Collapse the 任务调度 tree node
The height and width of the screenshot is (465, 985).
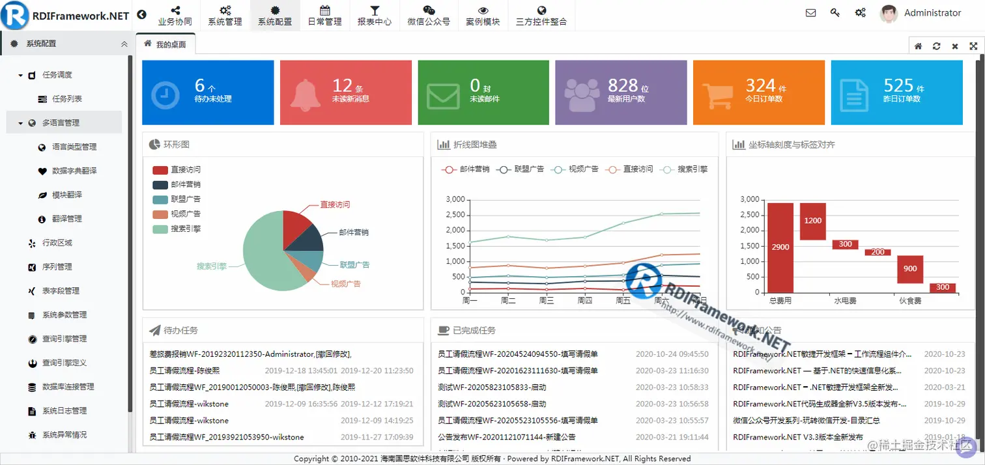click(x=20, y=76)
